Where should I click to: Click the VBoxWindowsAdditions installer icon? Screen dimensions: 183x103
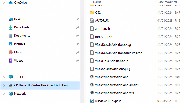(92, 77)
